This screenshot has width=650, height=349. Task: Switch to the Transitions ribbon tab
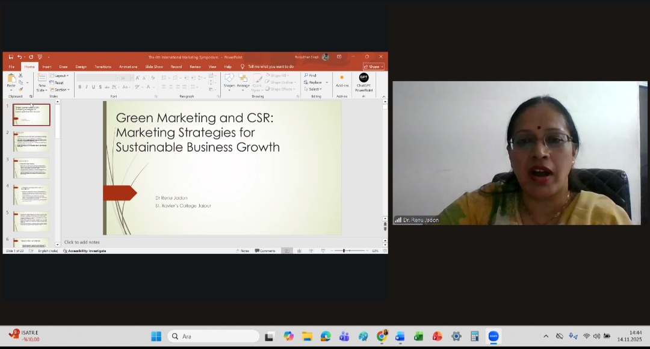(102, 67)
